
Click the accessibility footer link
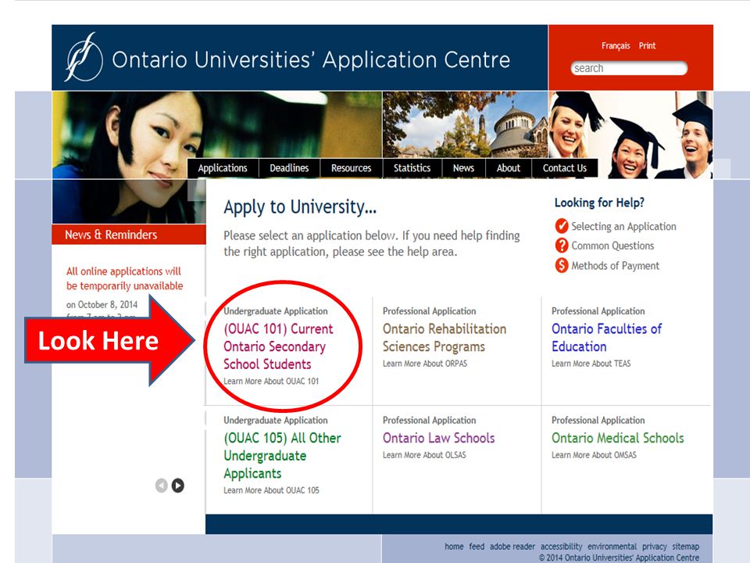click(562, 547)
